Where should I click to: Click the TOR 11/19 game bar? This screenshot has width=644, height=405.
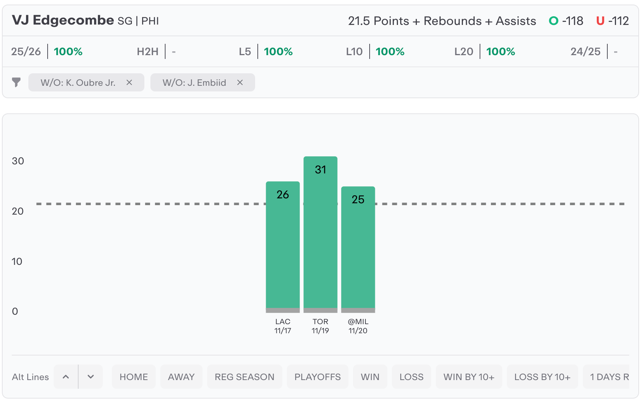point(320,234)
